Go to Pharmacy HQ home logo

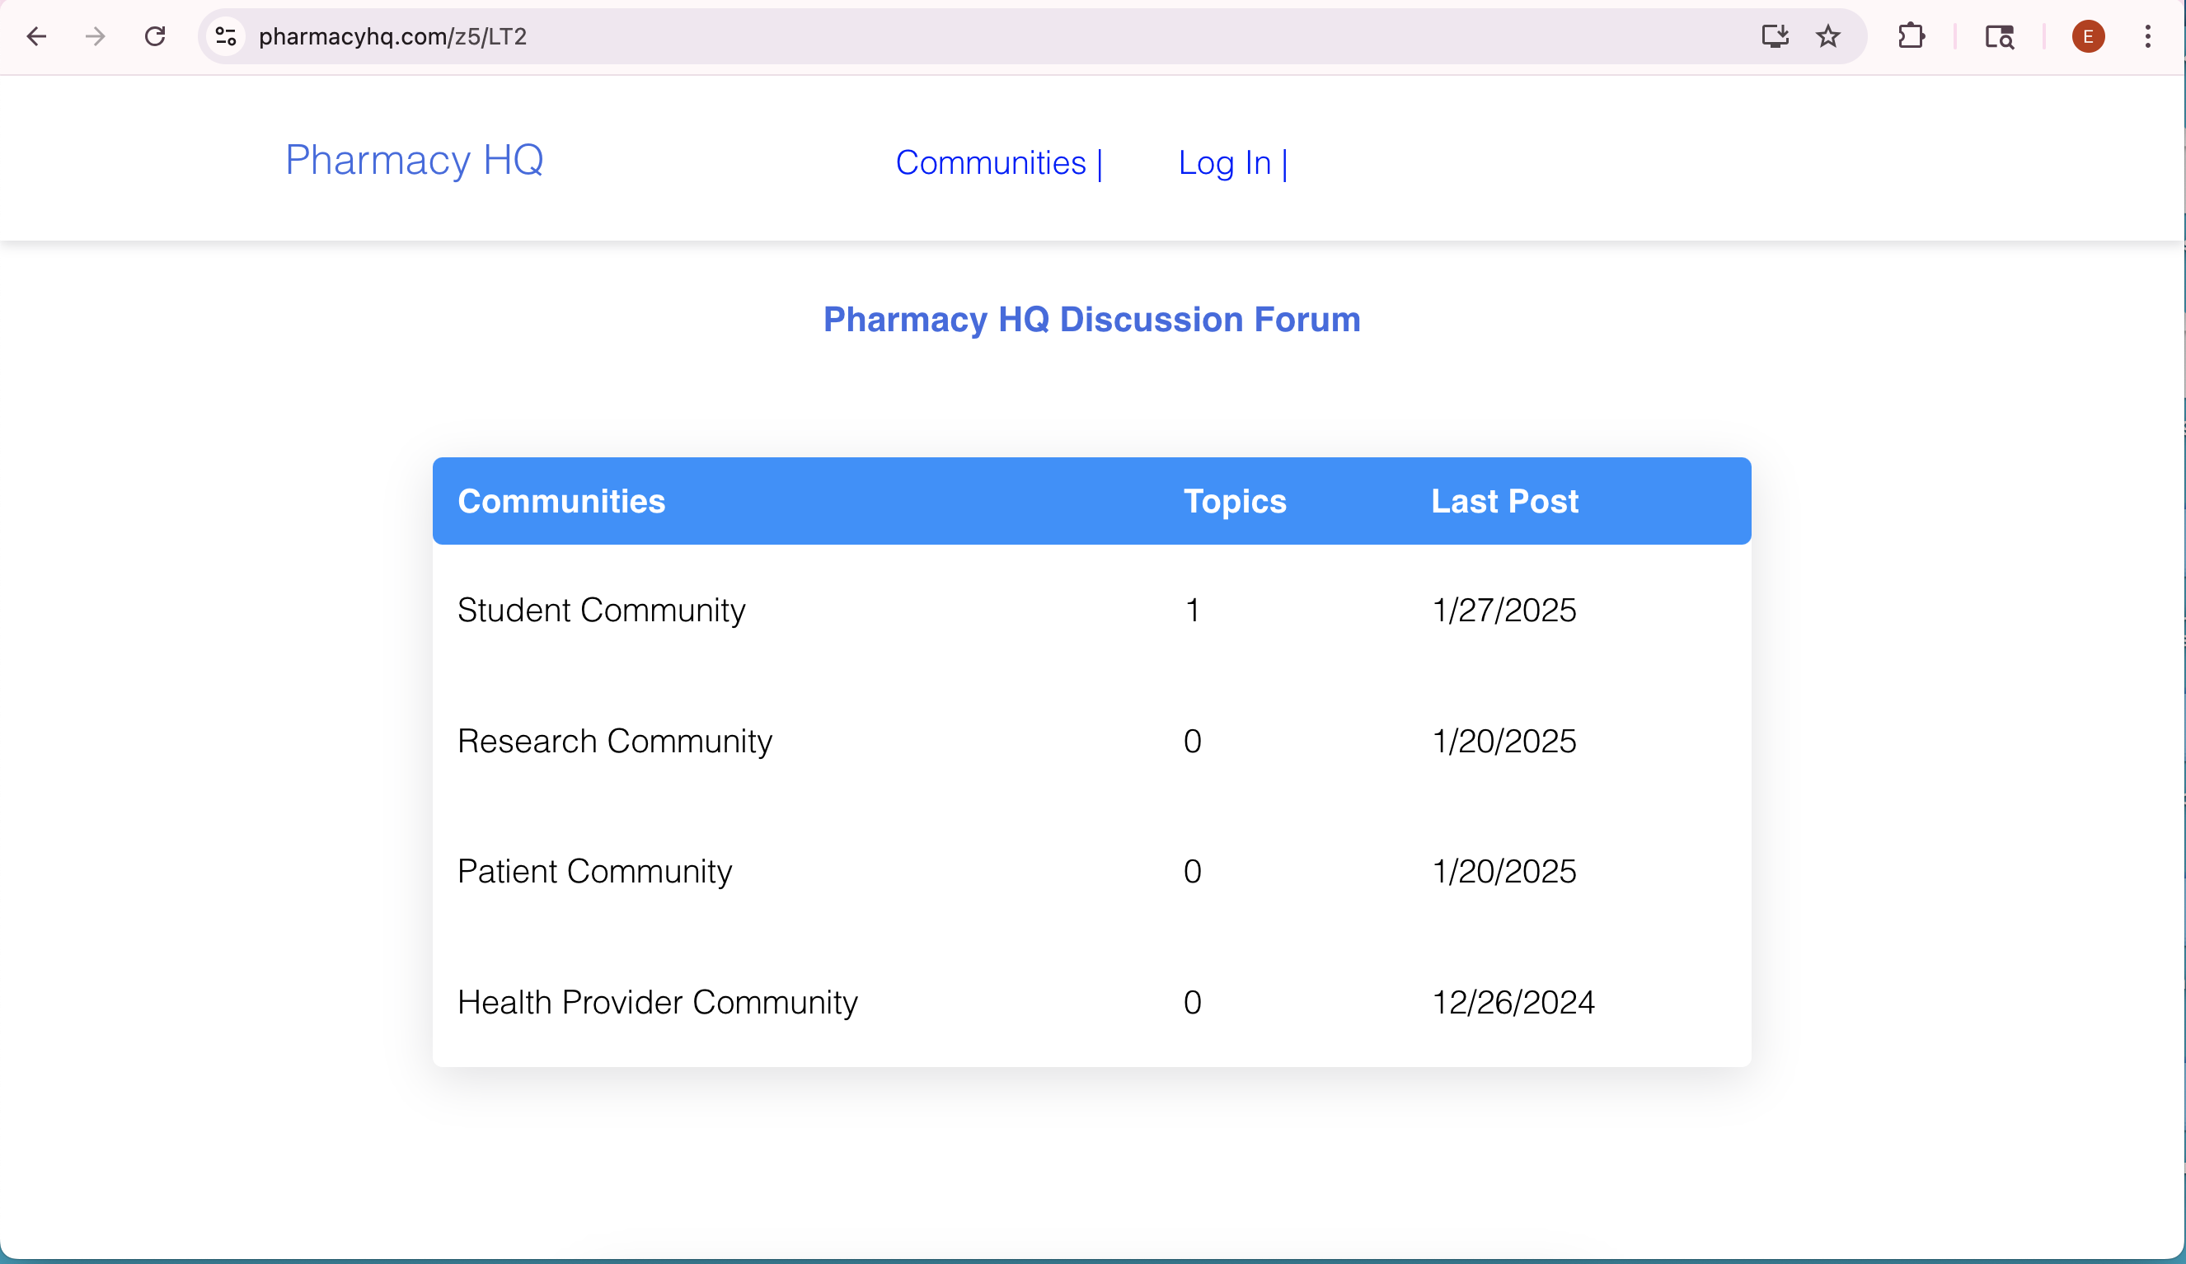pos(415,161)
